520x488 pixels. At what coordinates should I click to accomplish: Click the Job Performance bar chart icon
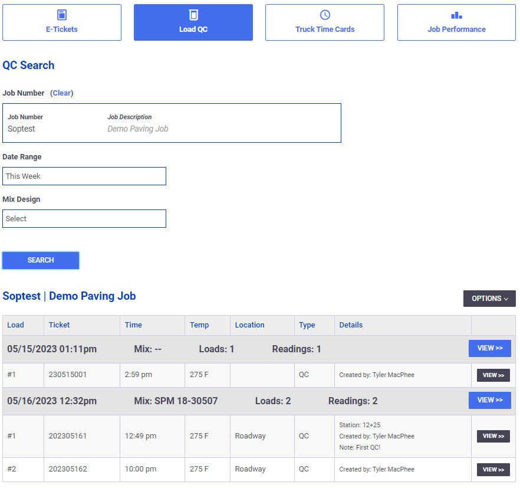click(456, 15)
